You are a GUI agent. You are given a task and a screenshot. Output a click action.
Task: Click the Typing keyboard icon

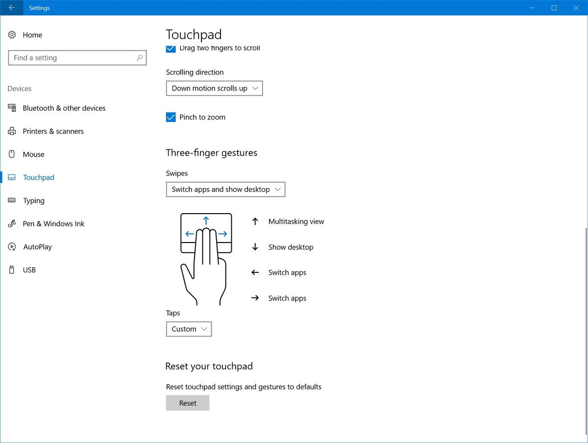point(12,200)
